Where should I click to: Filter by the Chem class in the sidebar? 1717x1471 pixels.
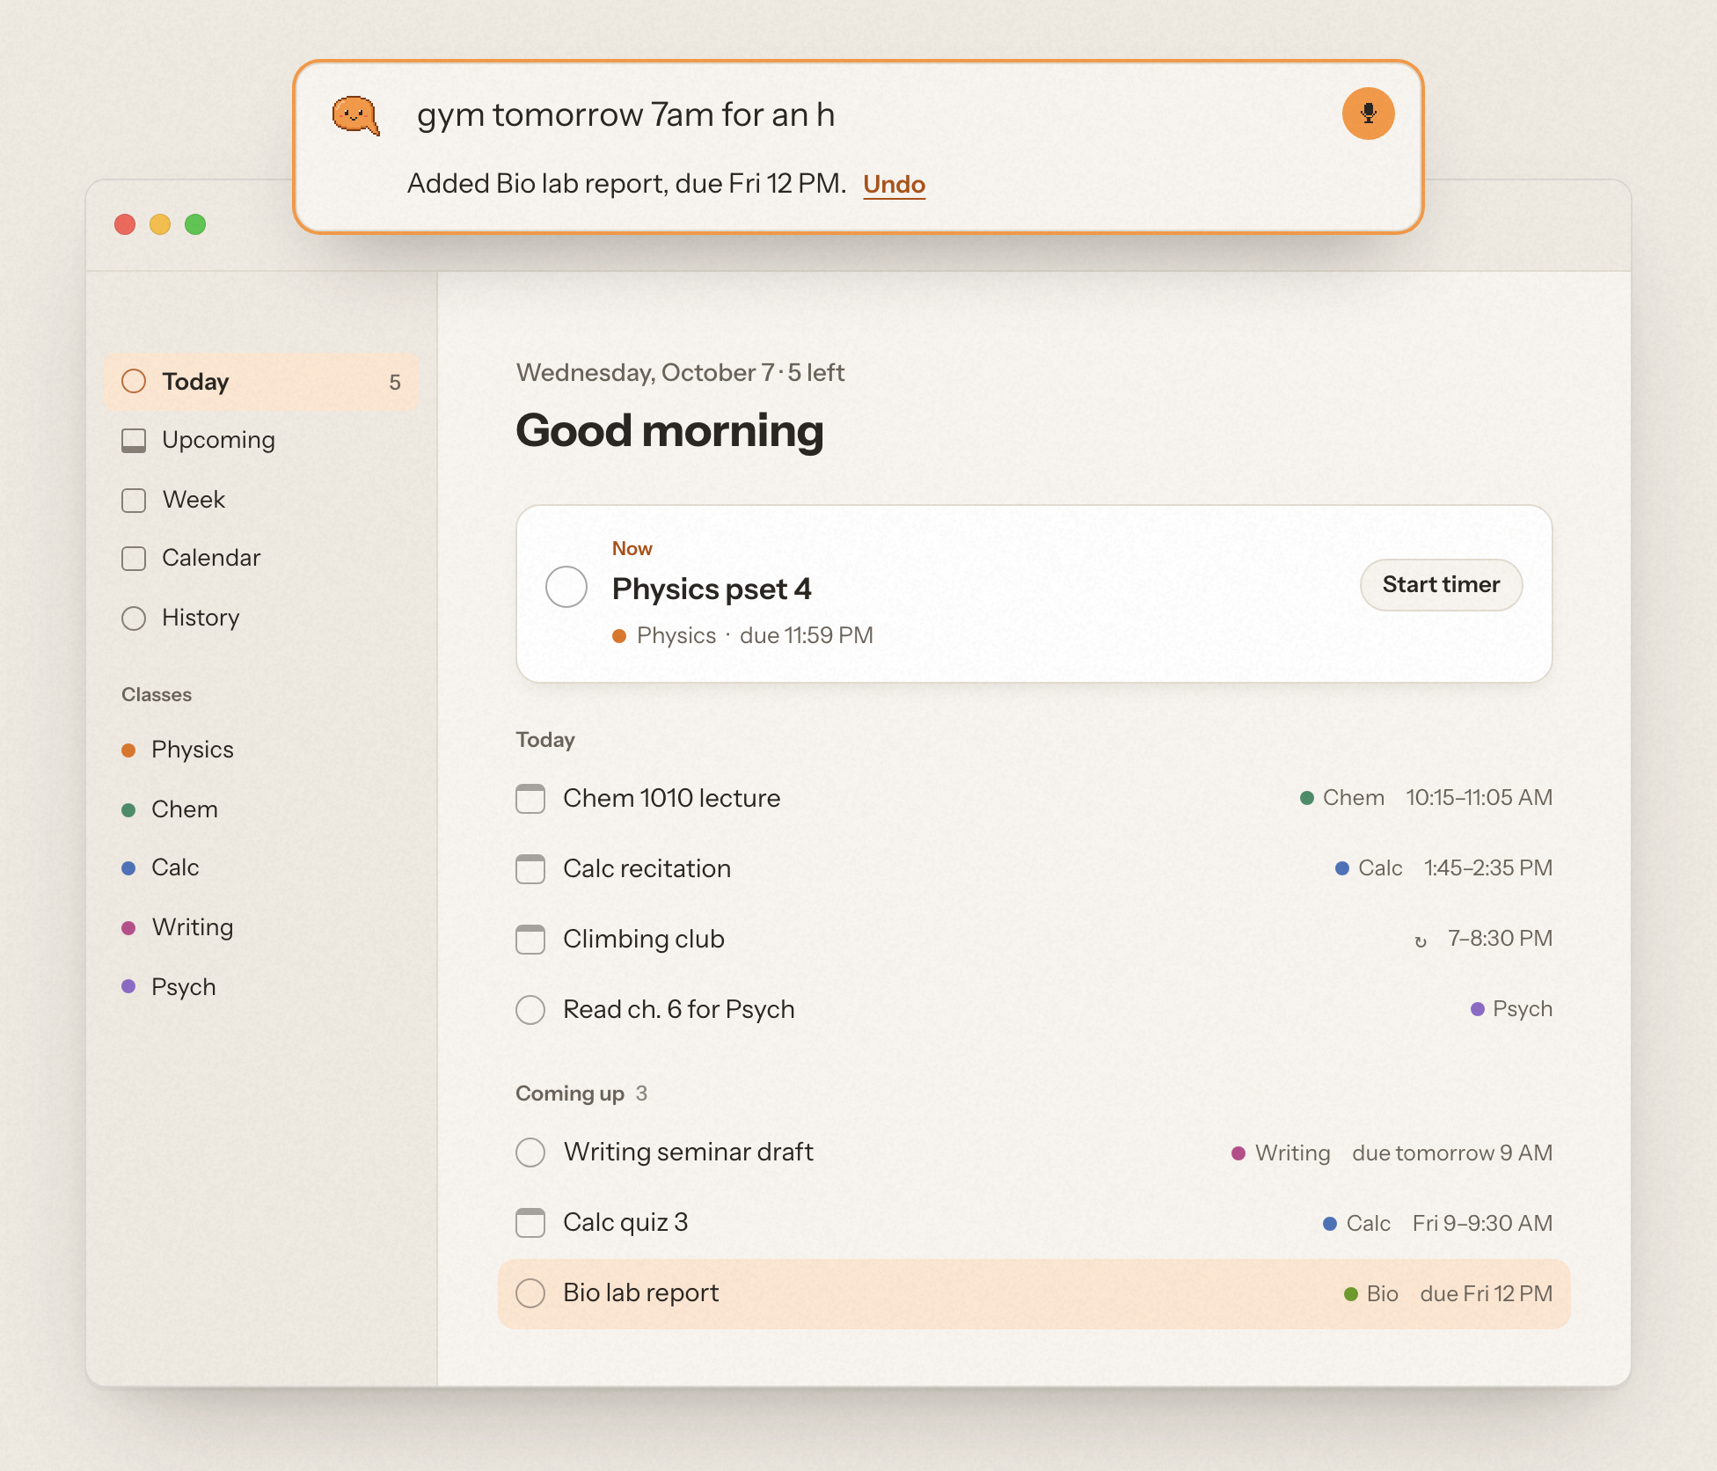(260, 809)
